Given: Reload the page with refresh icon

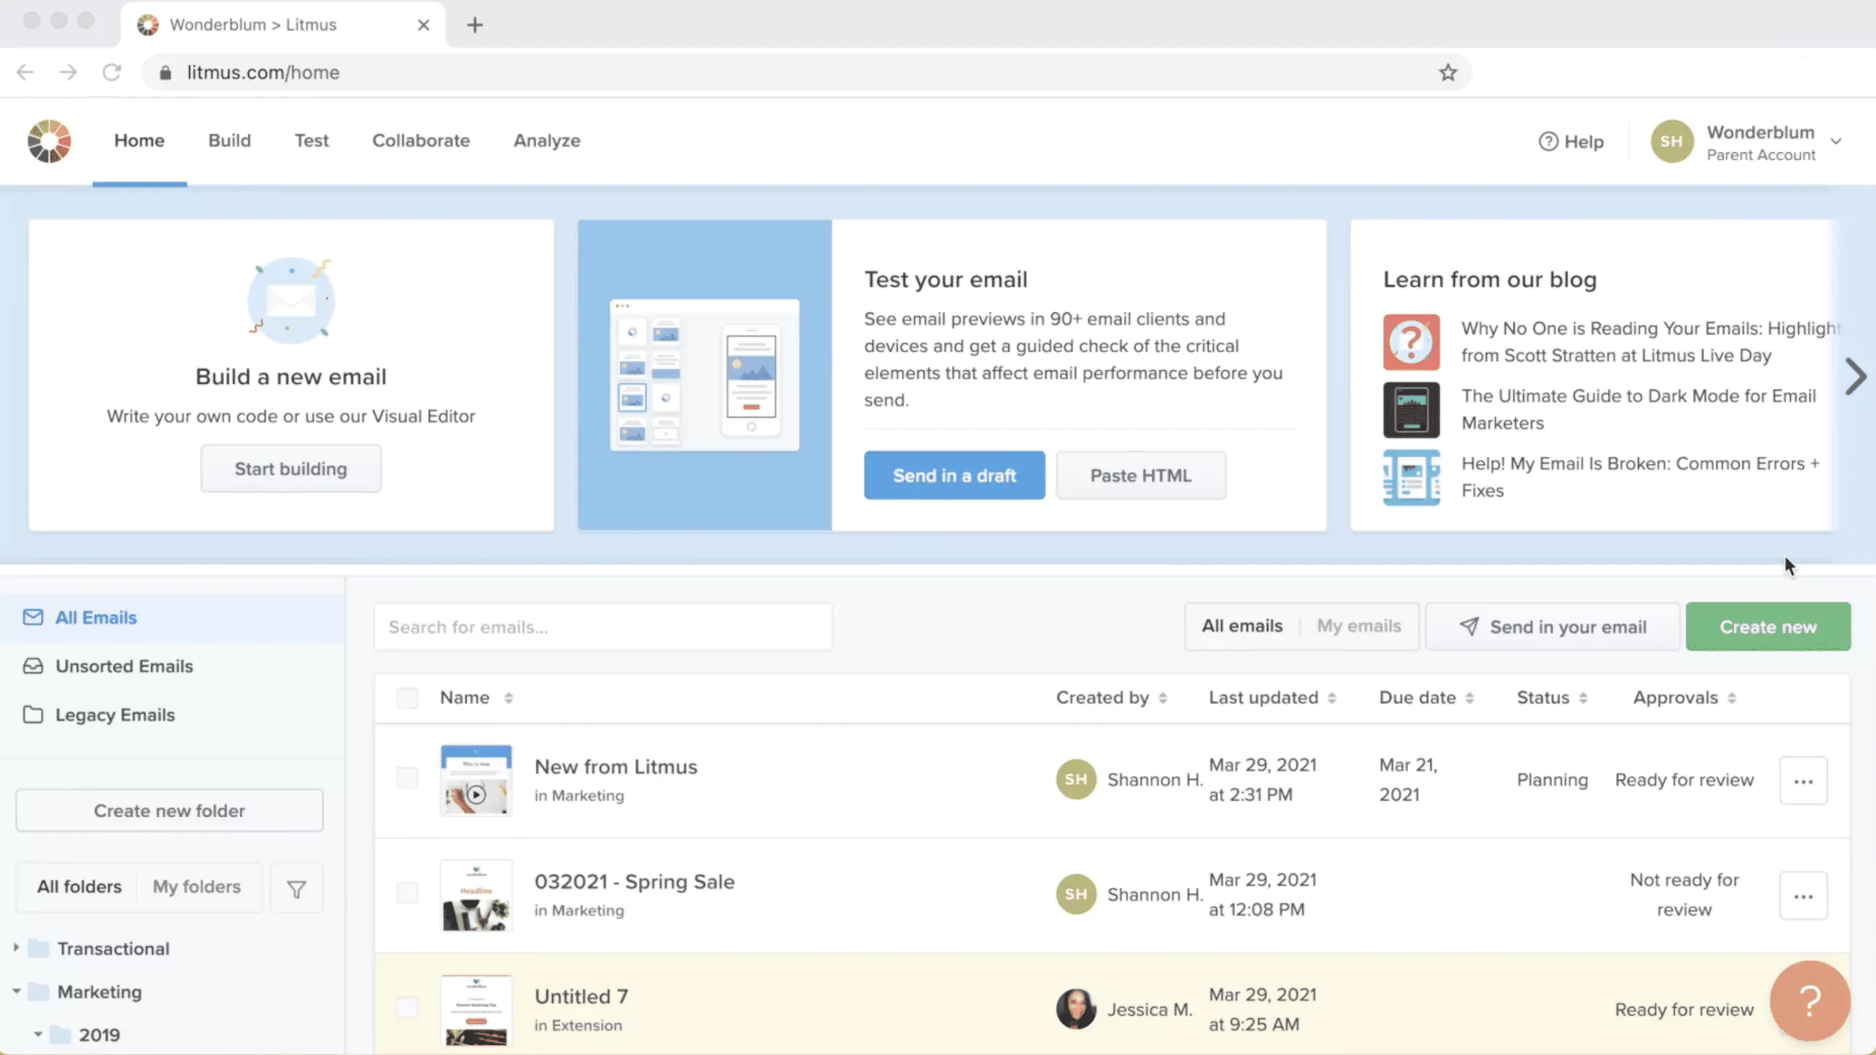Looking at the screenshot, I should click(111, 72).
